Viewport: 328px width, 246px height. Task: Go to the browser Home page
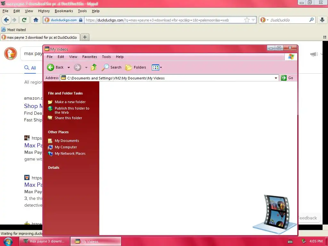click(36, 20)
